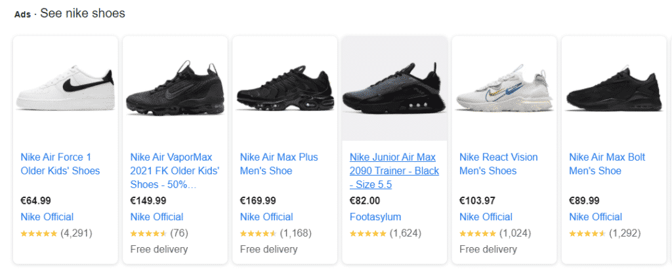Click the Nike Air Max Plus Men's Shoe title
The image size is (672, 272).
click(279, 164)
